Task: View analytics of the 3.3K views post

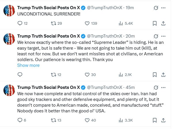Action: pos(121,120)
